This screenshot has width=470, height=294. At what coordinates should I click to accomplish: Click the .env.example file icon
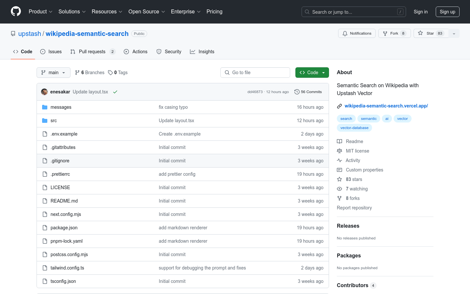(x=45, y=134)
